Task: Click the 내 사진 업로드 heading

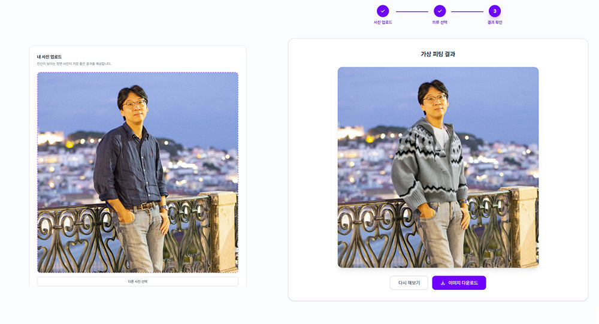Action: click(50, 57)
